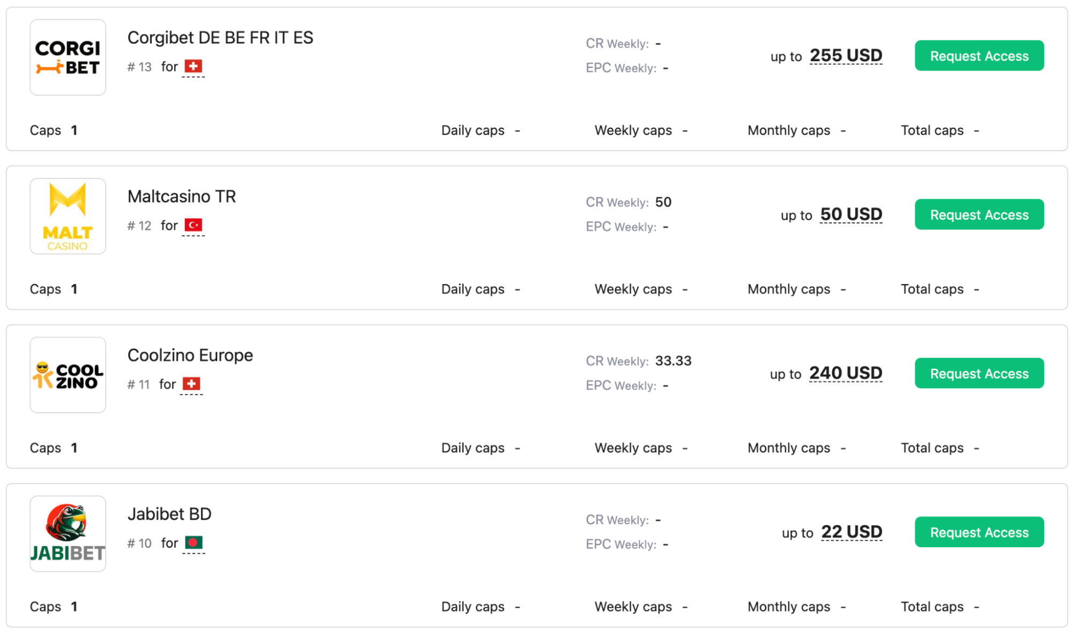Open the Maltcasino TR offer title
The width and height of the screenshot is (1072, 633).
click(181, 196)
